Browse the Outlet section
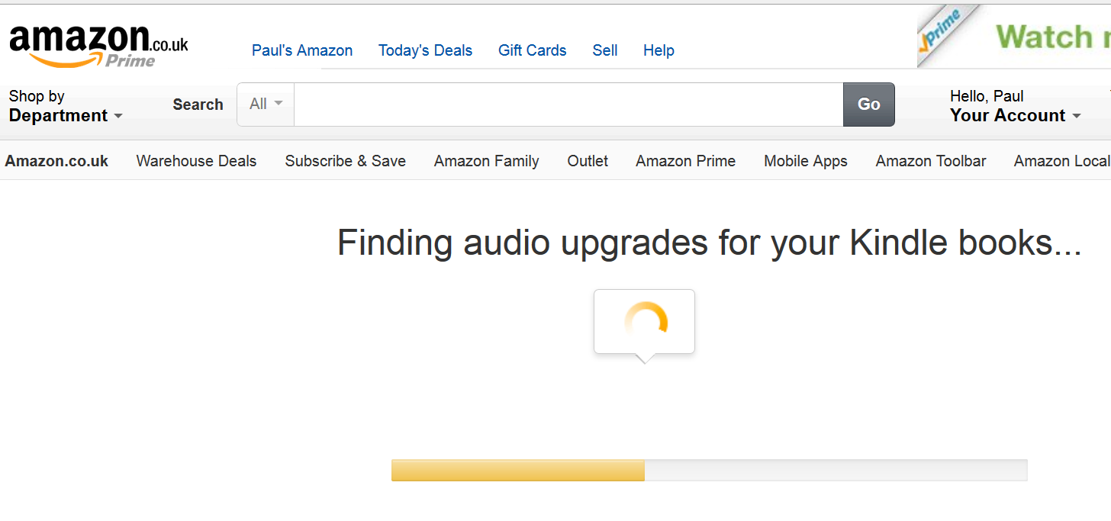 (588, 161)
